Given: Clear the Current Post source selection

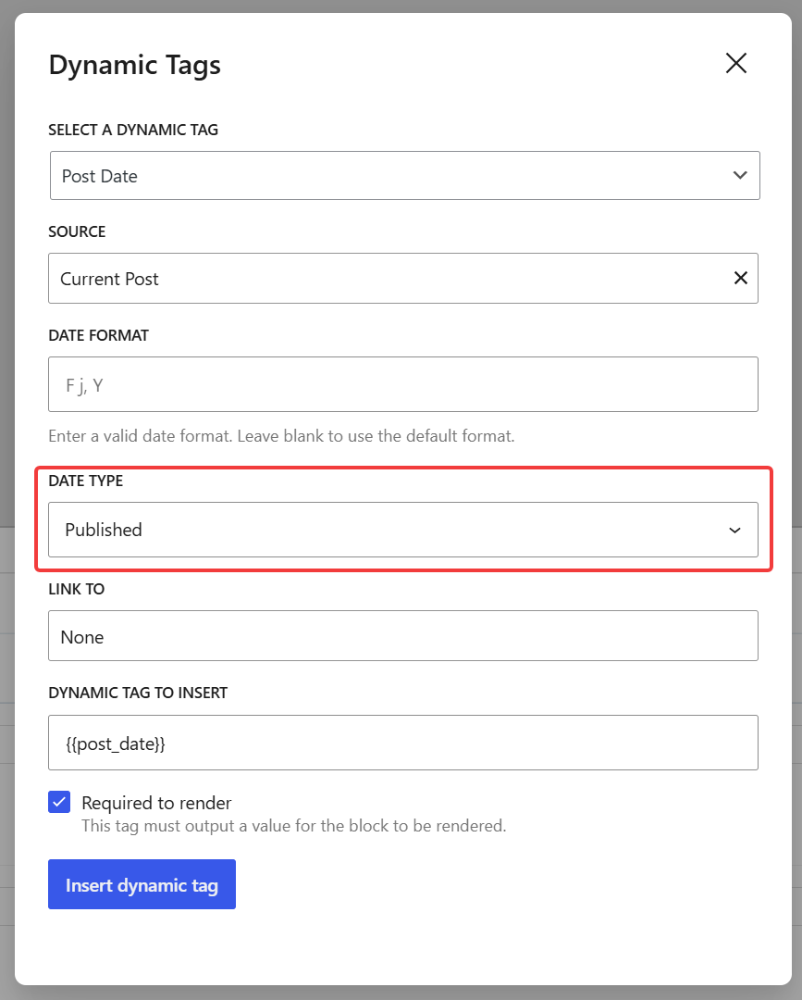Looking at the screenshot, I should click(740, 278).
